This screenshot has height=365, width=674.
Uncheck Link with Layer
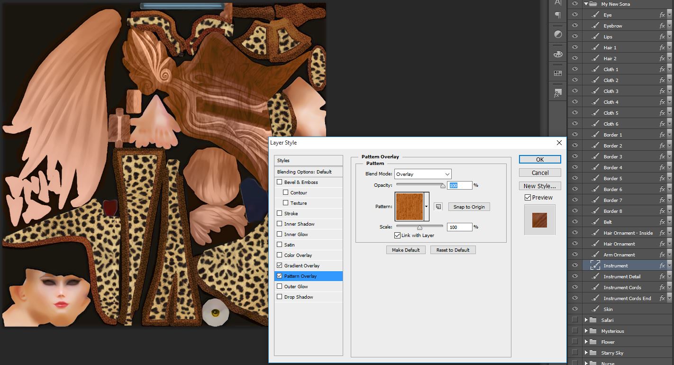(397, 235)
